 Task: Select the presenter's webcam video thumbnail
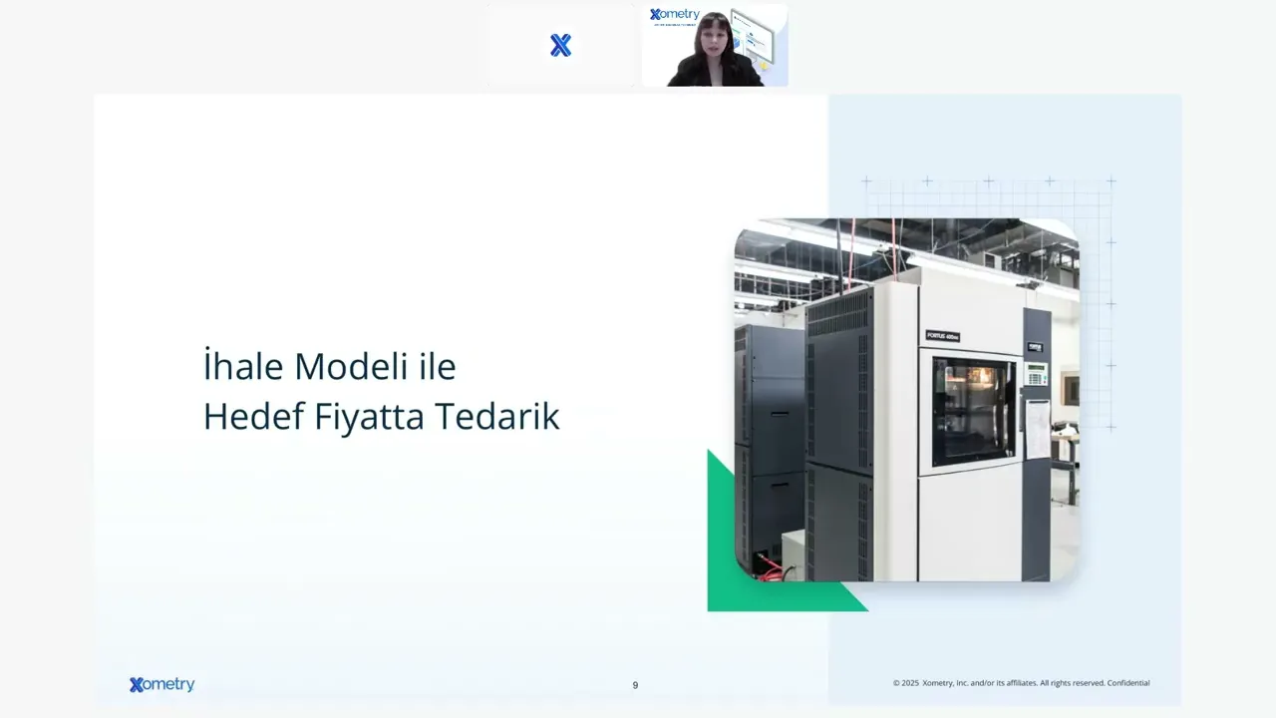[x=714, y=46]
